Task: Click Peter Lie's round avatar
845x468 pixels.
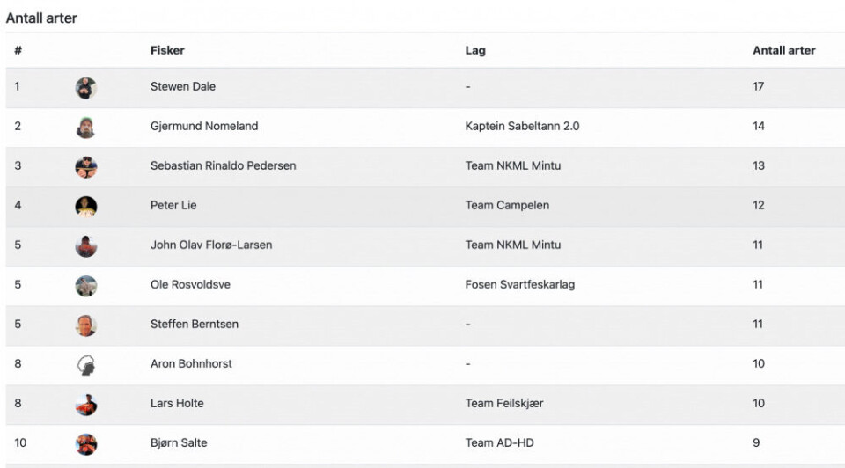Action: tap(85, 206)
